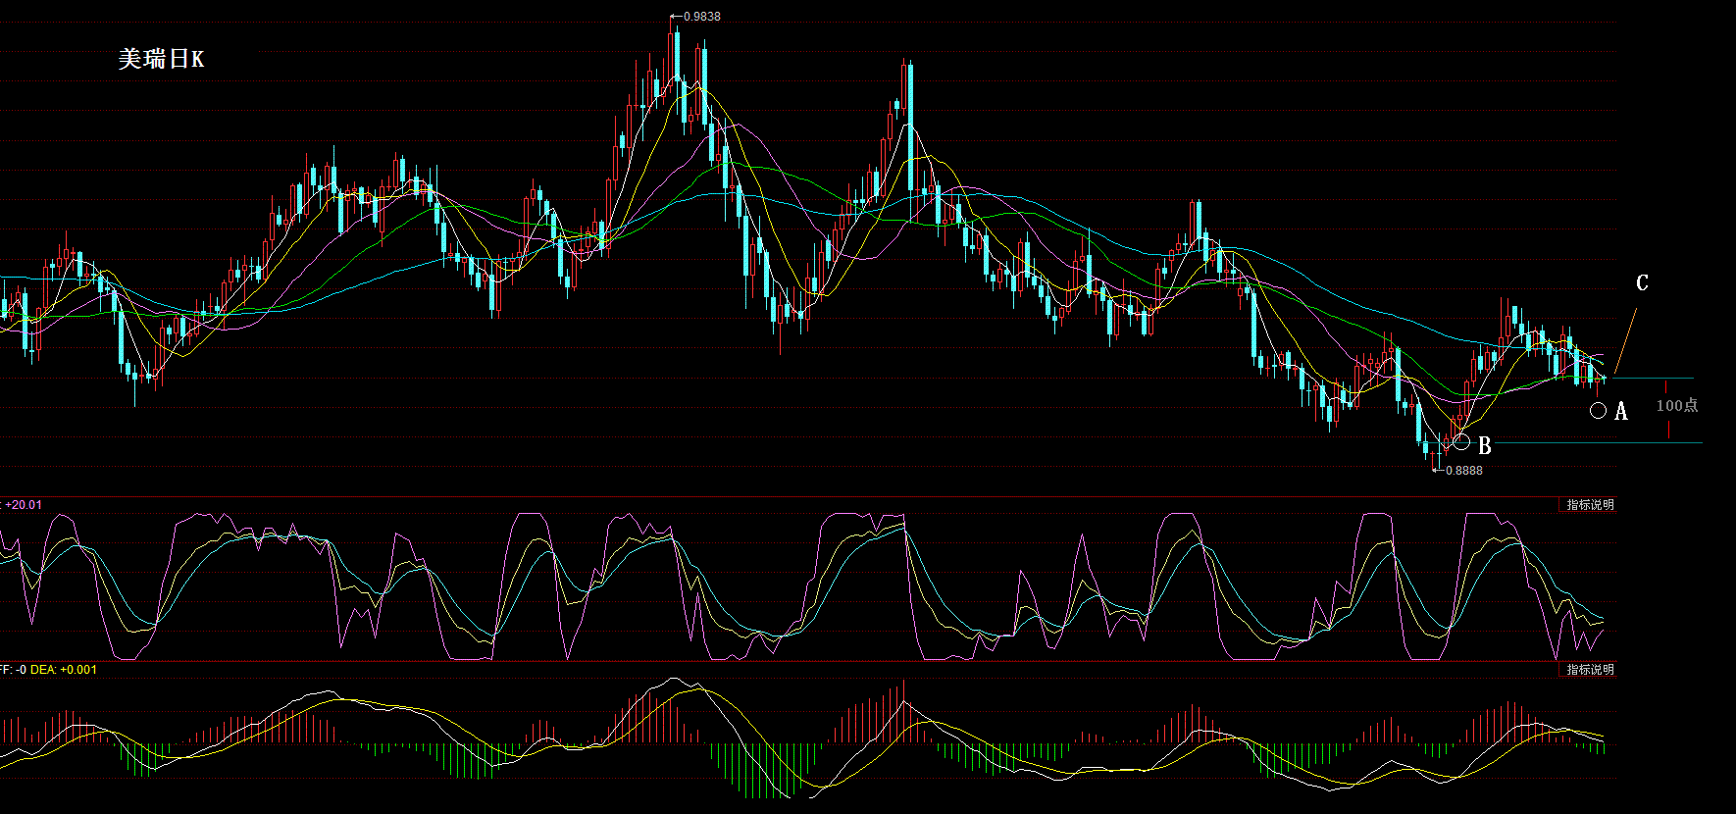Click the white circle marker beside label A
This screenshot has width=1736, height=814.
pos(1598,411)
